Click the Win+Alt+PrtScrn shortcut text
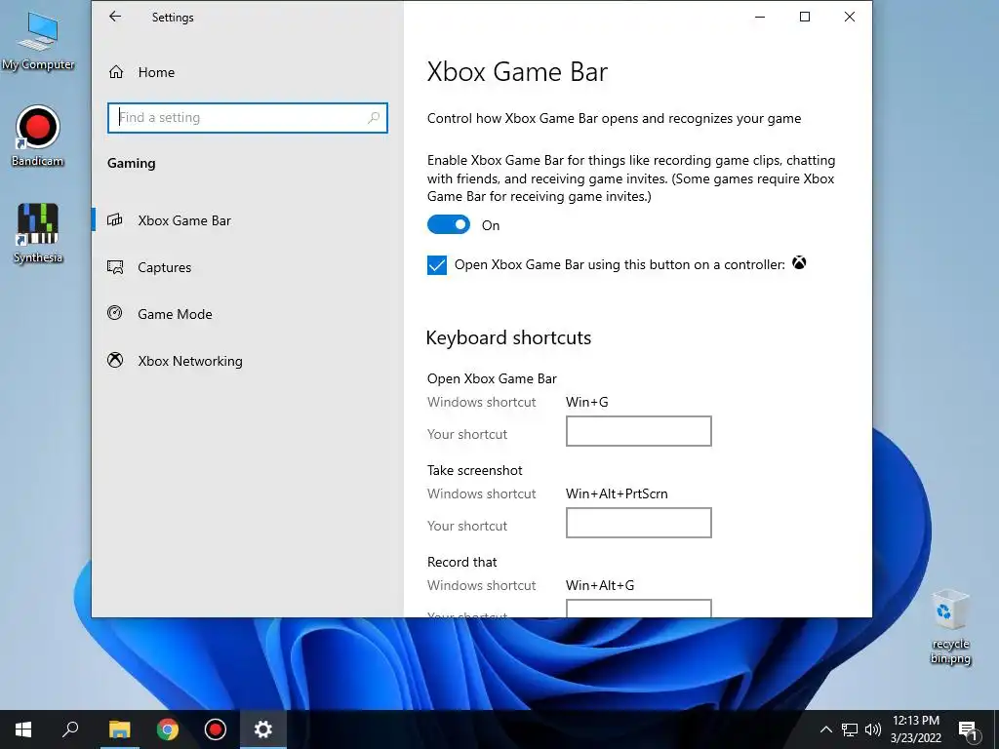Image resolution: width=999 pixels, height=749 pixels. (617, 493)
